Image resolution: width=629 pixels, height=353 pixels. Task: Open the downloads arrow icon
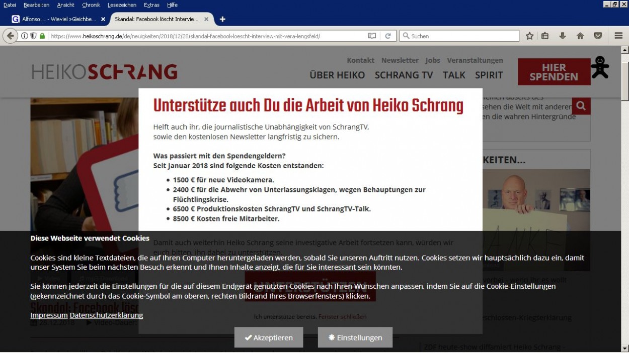pyautogui.click(x=563, y=36)
